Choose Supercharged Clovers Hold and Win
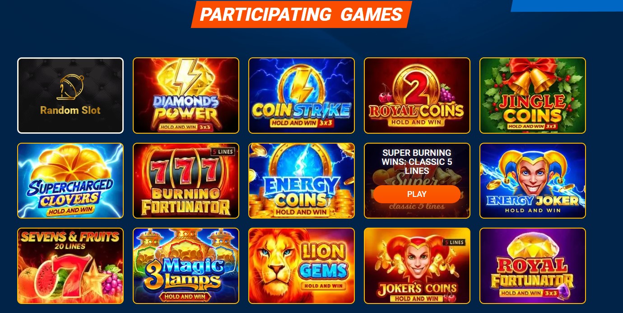The image size is (623, 313). tap(70, 181)
